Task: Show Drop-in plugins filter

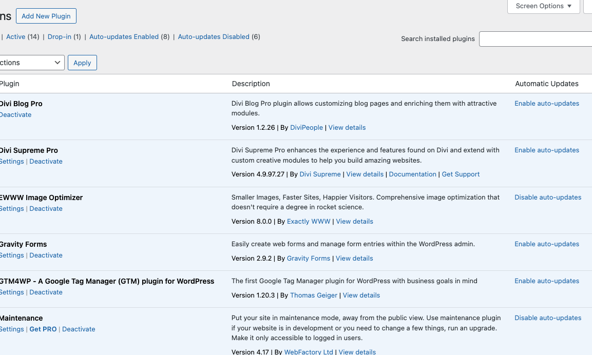Action: coord(60,37)
